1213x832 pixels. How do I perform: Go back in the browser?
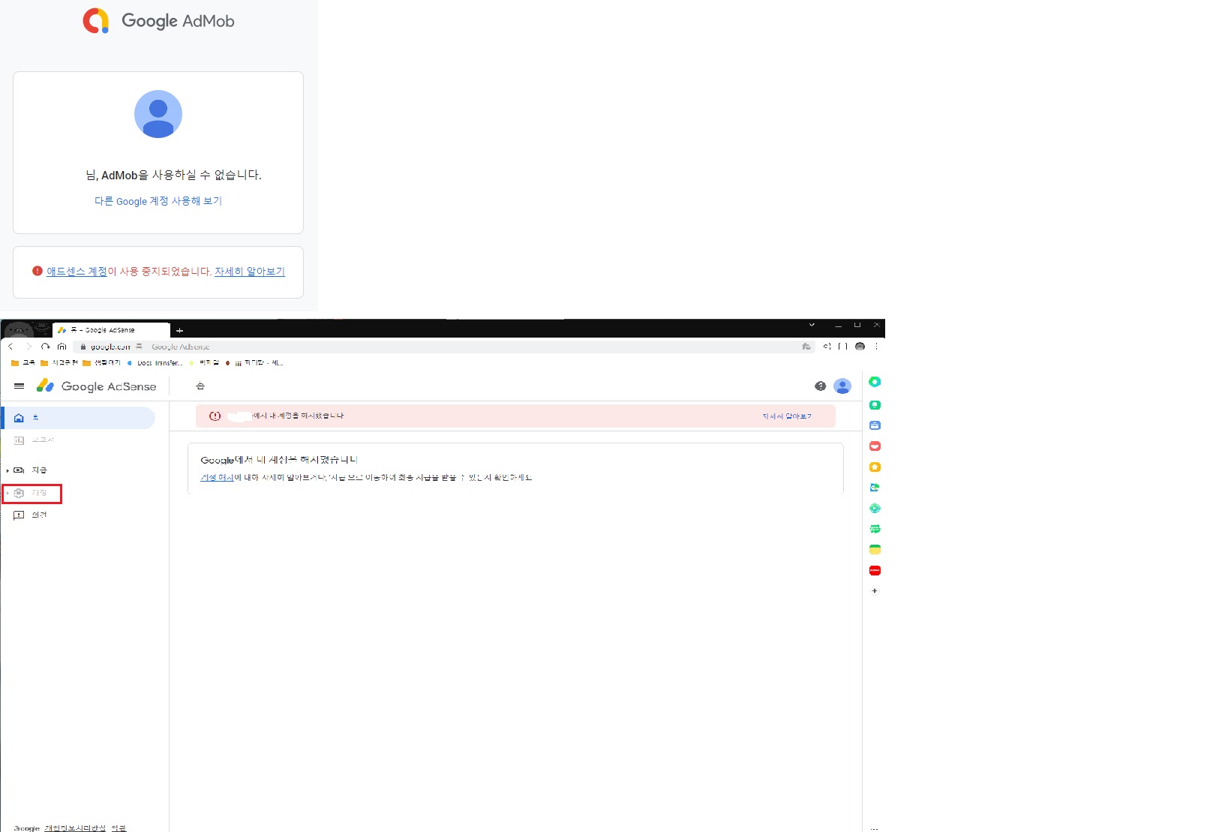[x=11, y=347]
